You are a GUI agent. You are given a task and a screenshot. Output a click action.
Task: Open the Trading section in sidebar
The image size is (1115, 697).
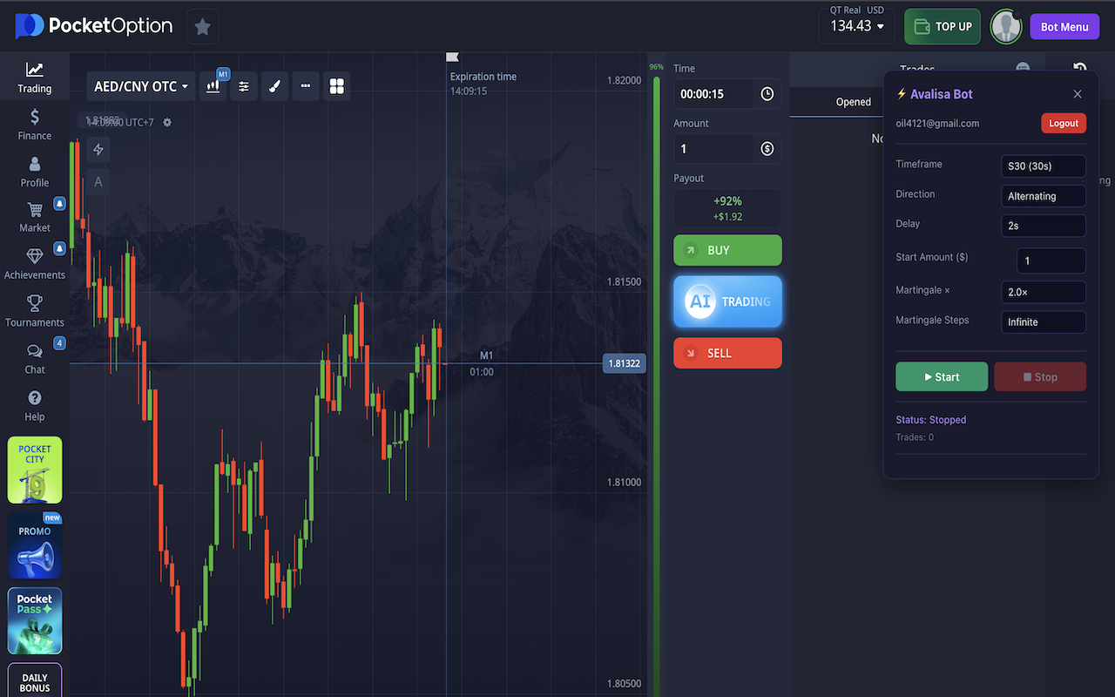pyautogui.click(x=35, y=78)
